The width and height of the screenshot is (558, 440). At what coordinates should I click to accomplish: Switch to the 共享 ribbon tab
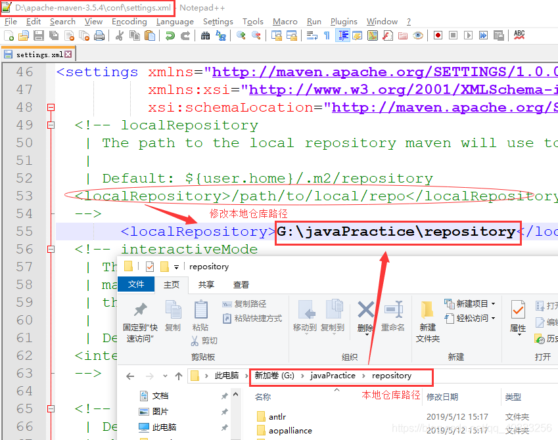[206, 284]
